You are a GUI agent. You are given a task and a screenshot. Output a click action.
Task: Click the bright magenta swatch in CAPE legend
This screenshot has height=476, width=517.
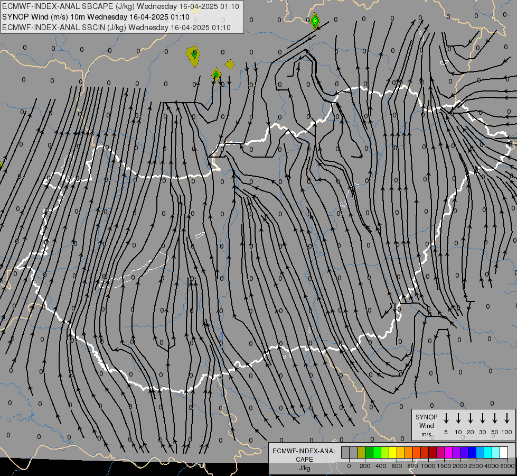[x=448, y=452]
